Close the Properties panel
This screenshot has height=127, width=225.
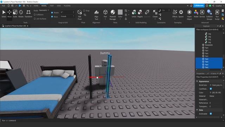click(223, 73)
